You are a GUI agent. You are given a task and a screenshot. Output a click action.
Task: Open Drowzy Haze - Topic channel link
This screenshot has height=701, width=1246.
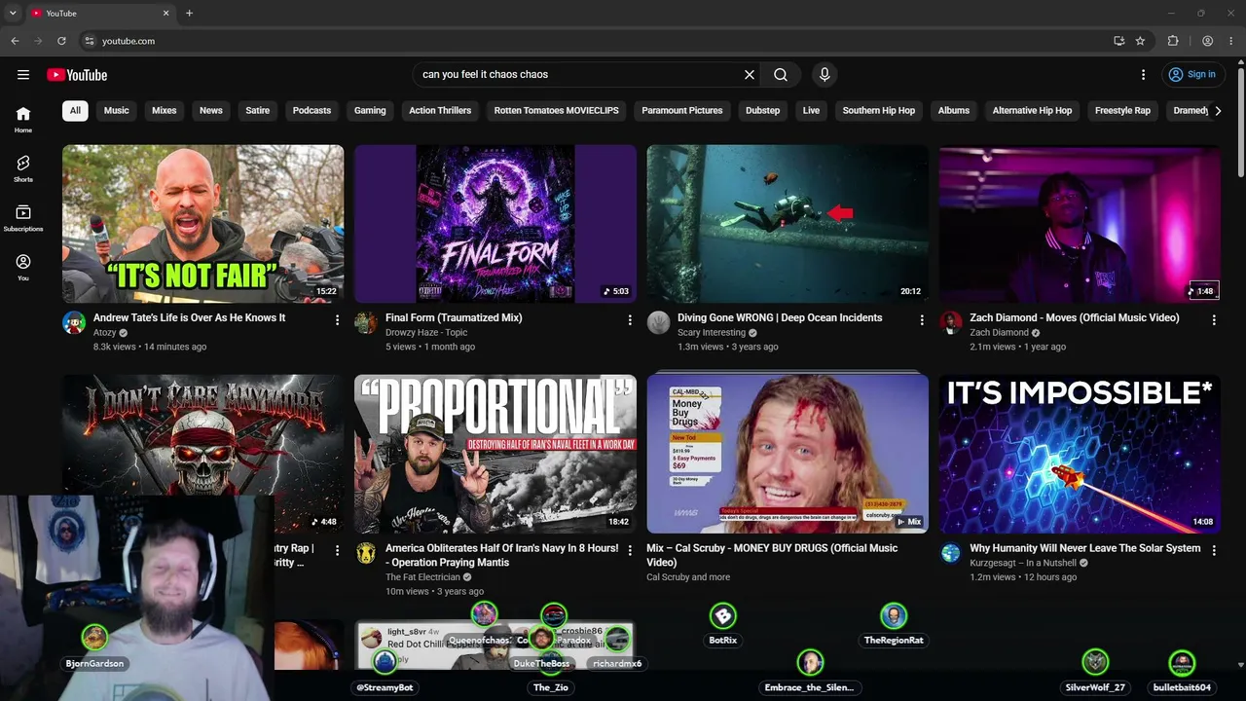pyautogui.click(x=426, y=333)
